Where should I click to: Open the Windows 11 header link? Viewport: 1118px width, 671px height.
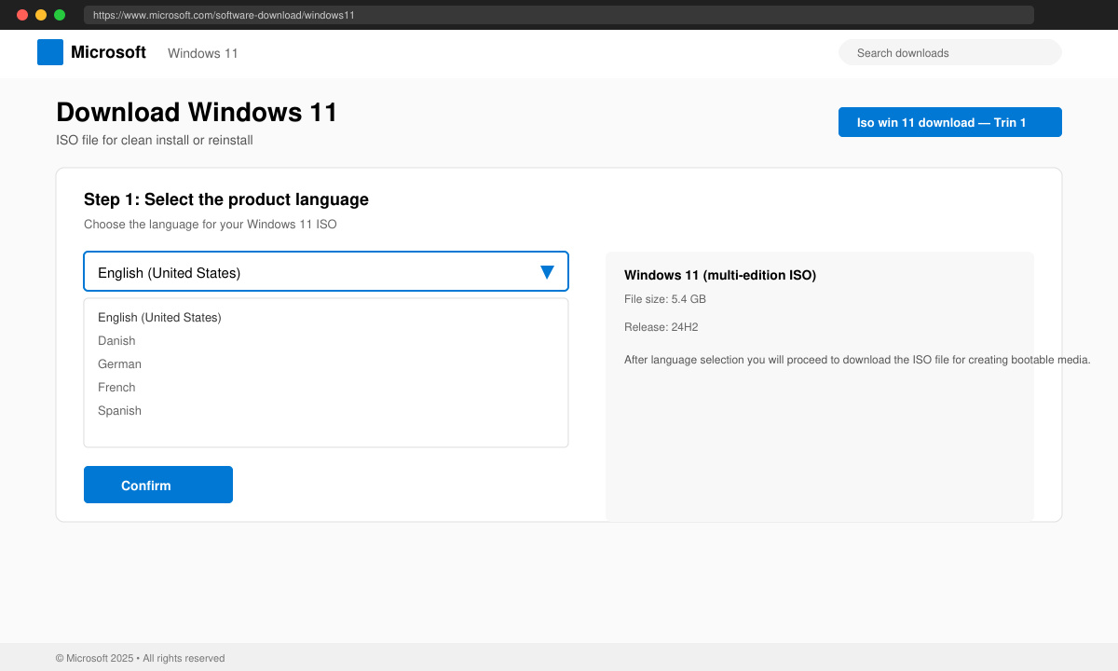pos(203,53)
